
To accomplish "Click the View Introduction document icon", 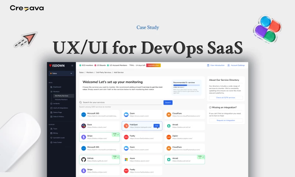I will tap(208, 65).
